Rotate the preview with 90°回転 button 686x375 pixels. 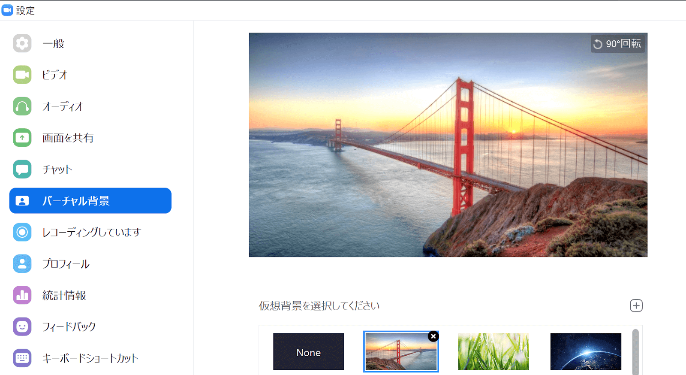tap(618, 44)
